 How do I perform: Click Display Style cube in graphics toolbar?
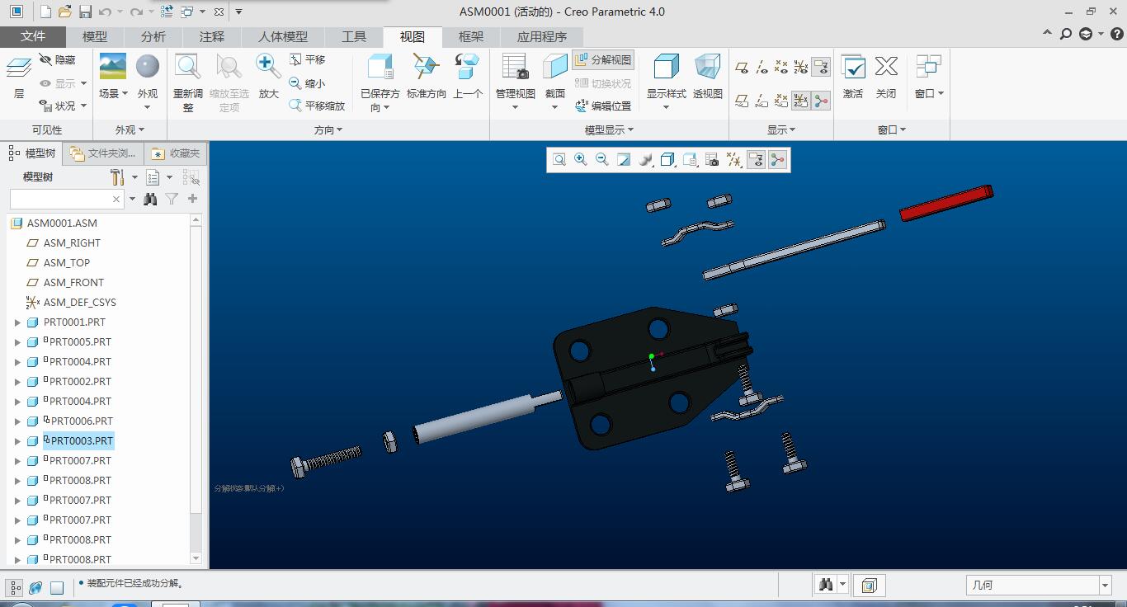click(x=667, y=160)
